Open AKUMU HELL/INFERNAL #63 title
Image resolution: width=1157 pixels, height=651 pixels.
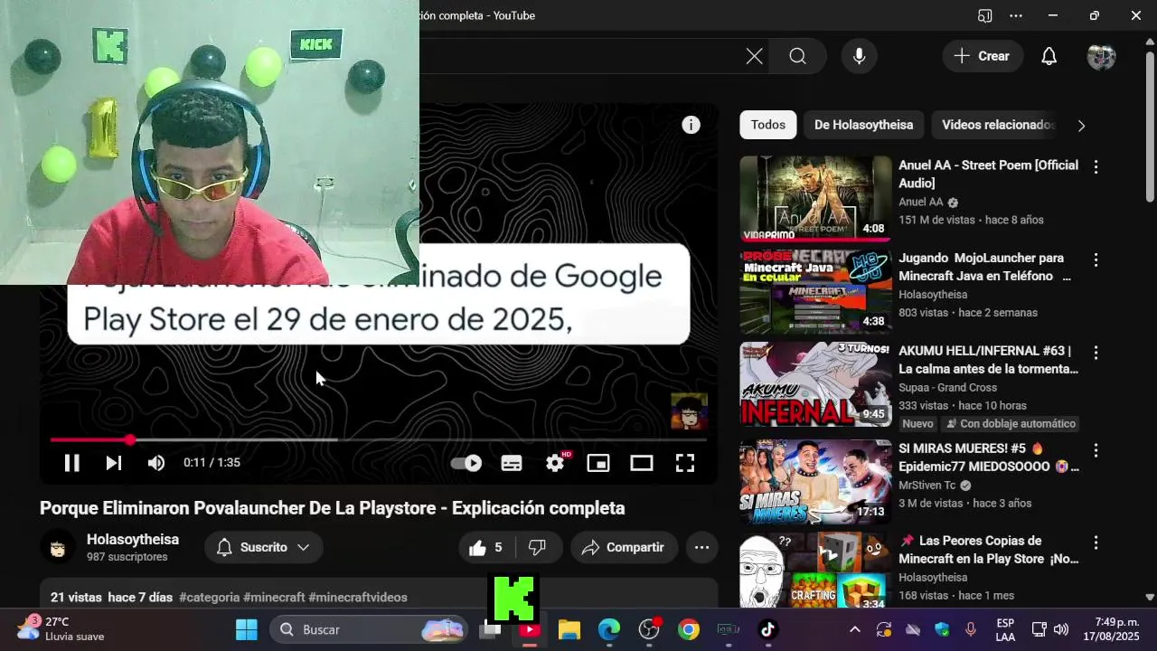(x=988, y=360)
